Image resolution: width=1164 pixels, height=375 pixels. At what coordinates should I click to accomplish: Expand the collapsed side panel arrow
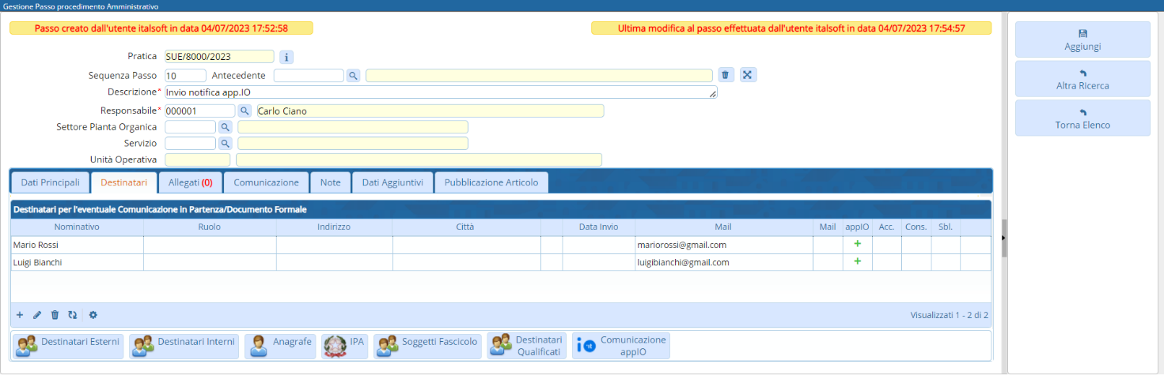click(x=1004, y=238)
